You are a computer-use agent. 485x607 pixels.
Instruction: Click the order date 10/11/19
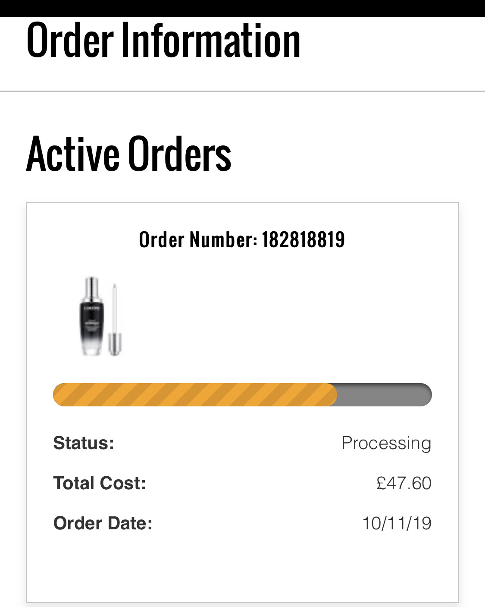397,523
